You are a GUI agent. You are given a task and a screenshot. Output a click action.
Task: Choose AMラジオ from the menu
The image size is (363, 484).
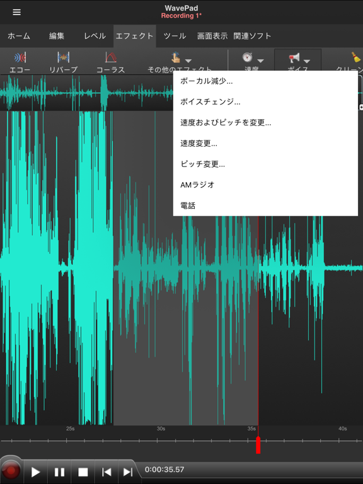tap(265, 185)
